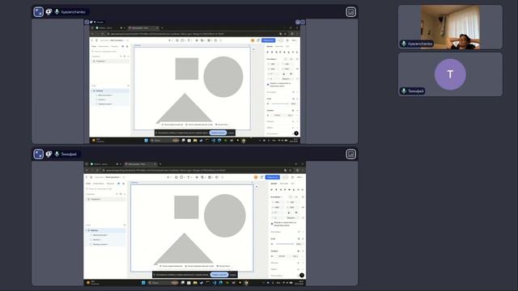This screenshot has height=291, width=518.
Task: Toggle the clip content checkbox in Тимофей's design panel
Action: pyautogui.click(x=272, y=224)
